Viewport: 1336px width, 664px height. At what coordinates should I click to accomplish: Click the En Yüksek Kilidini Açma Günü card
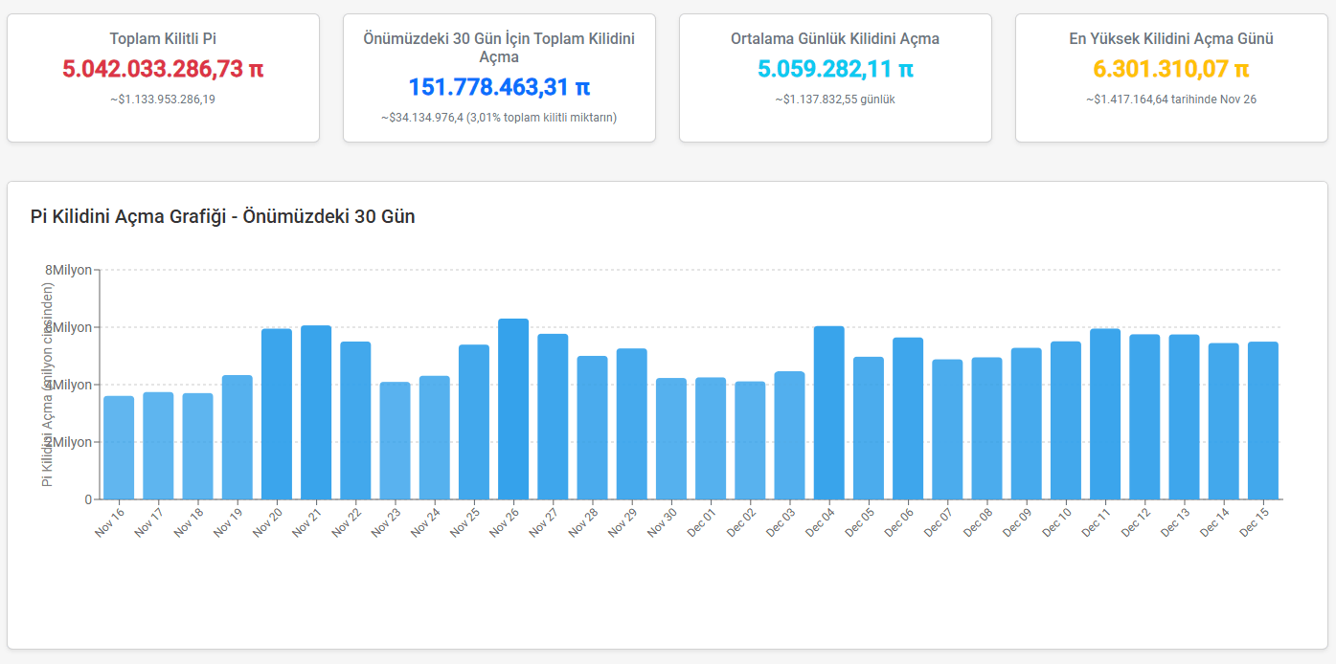tap(1171, 78)
